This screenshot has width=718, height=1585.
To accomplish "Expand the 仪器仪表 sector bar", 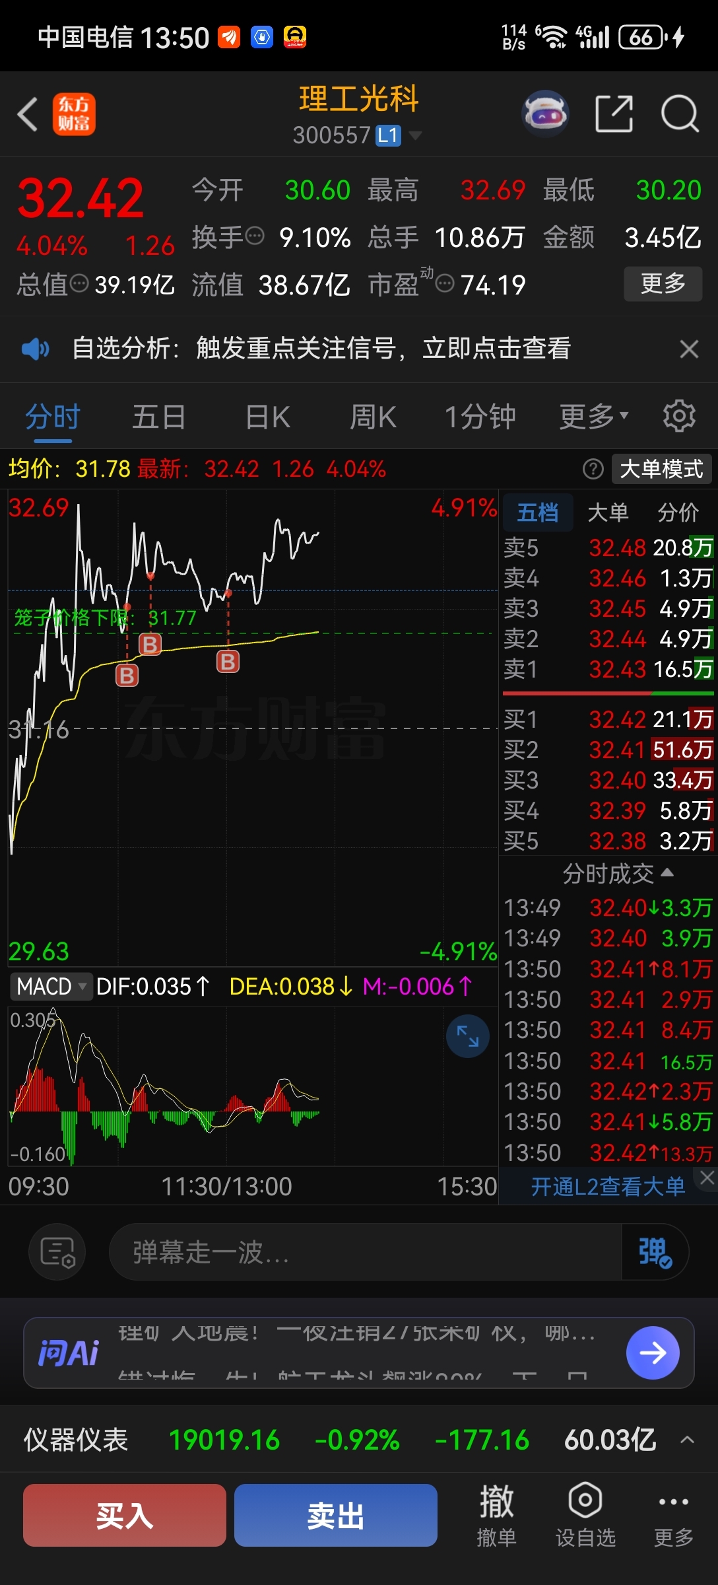I will [x=687, y=1440].
